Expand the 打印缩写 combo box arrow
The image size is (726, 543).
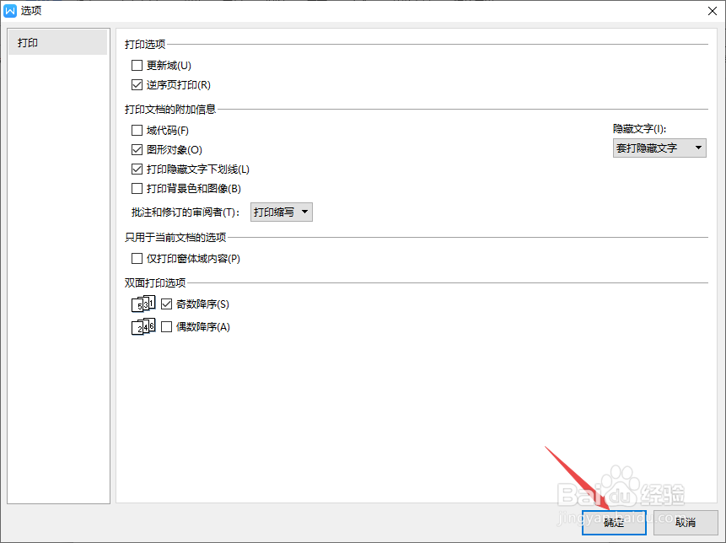[305, 212]
